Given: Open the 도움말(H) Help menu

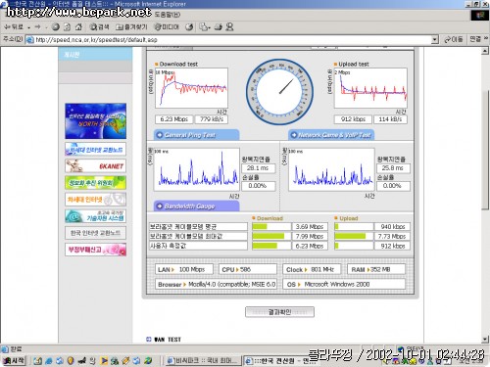Looking at the screenshot, I should (168, 15).
